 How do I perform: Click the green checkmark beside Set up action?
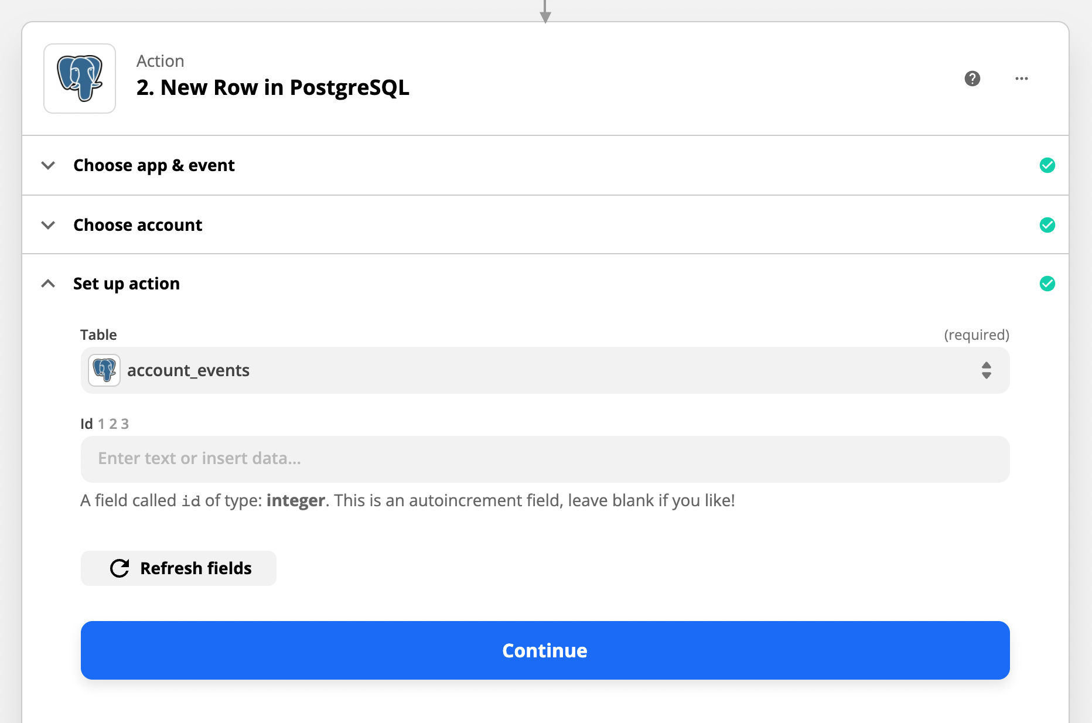(1047, 284)
